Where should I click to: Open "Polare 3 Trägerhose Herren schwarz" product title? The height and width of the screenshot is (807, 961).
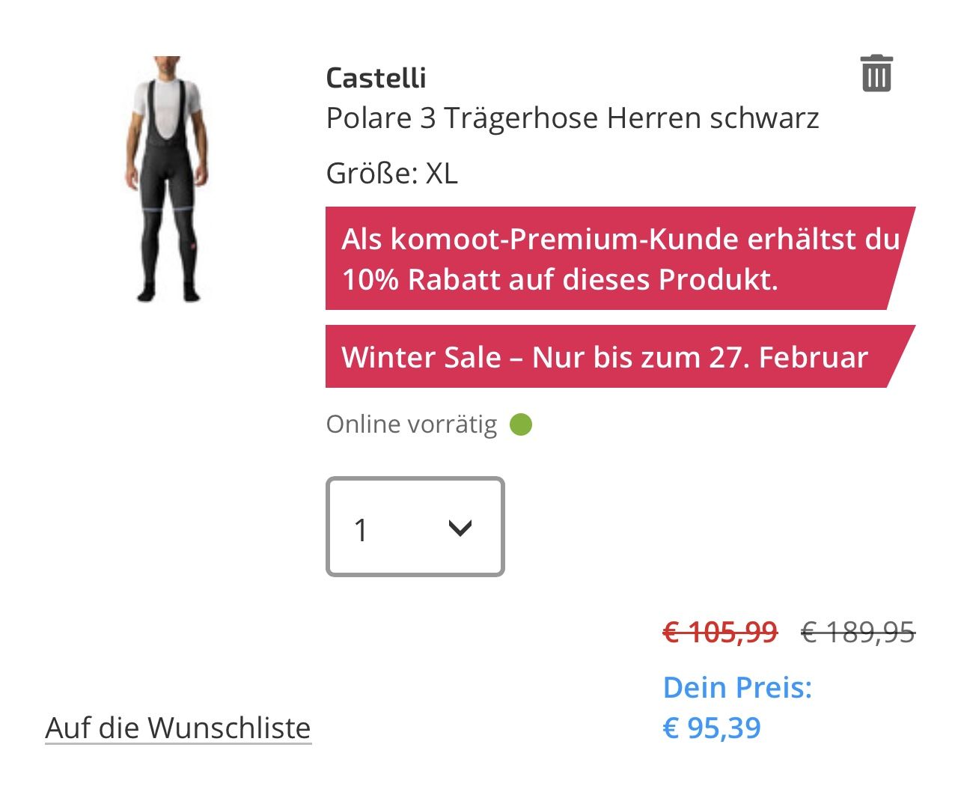click(573, 118)
